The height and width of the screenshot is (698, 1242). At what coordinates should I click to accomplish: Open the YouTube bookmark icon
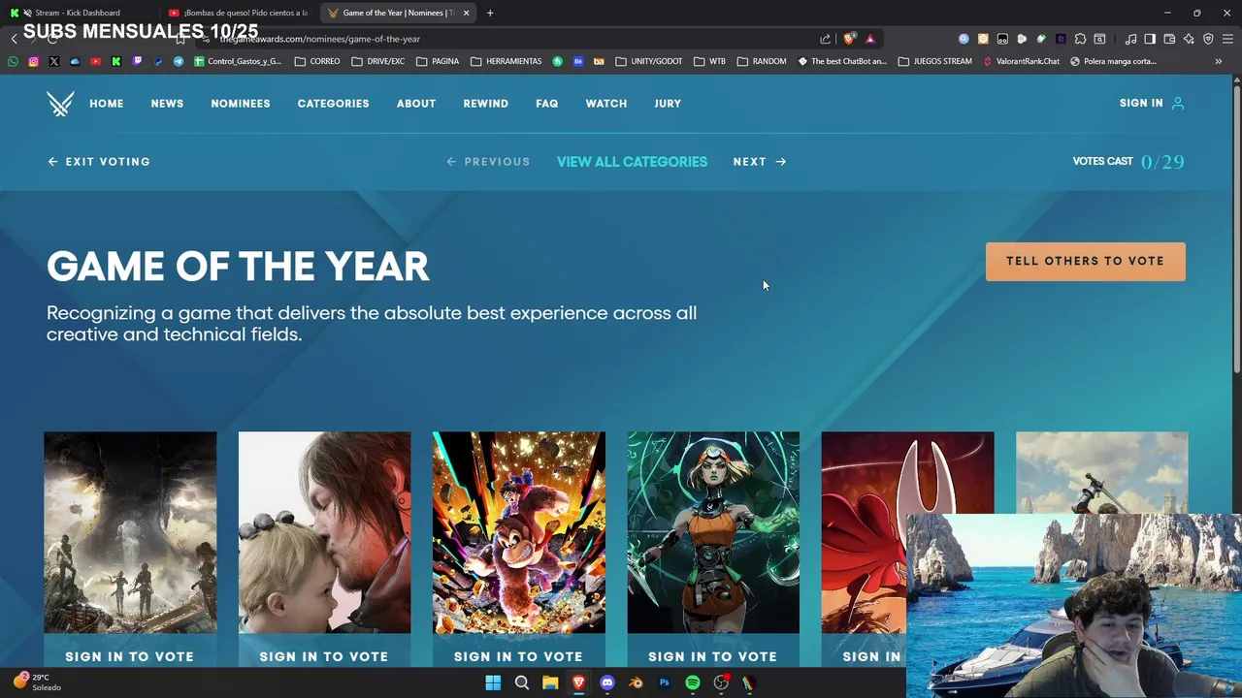[x=95, y=61]
